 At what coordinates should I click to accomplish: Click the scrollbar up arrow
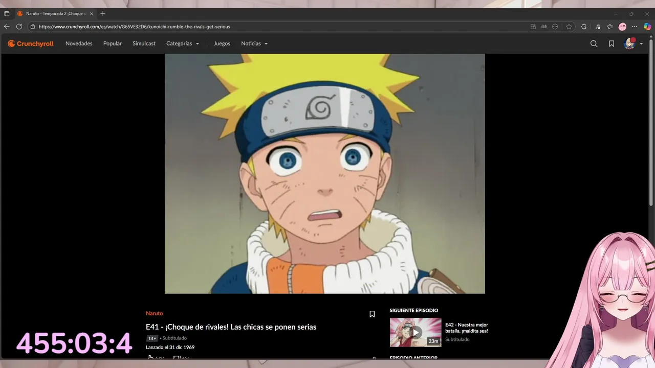(x=651, y=37)
